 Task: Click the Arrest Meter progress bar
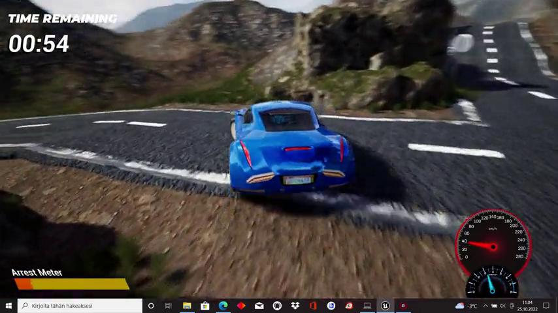pyautogui.click(x=71, y=284)
